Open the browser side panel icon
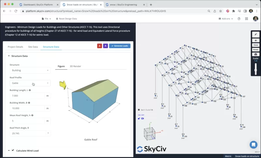This screenshot has width=261, height=158. 245,11
